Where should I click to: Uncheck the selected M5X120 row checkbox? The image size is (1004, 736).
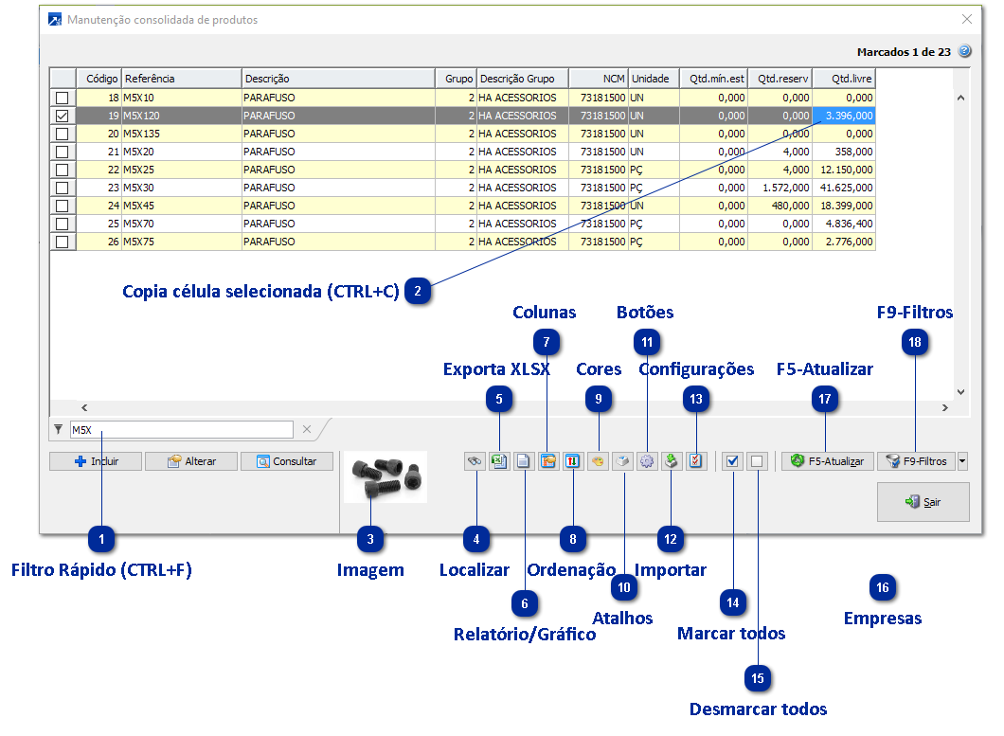pos(63,116)
